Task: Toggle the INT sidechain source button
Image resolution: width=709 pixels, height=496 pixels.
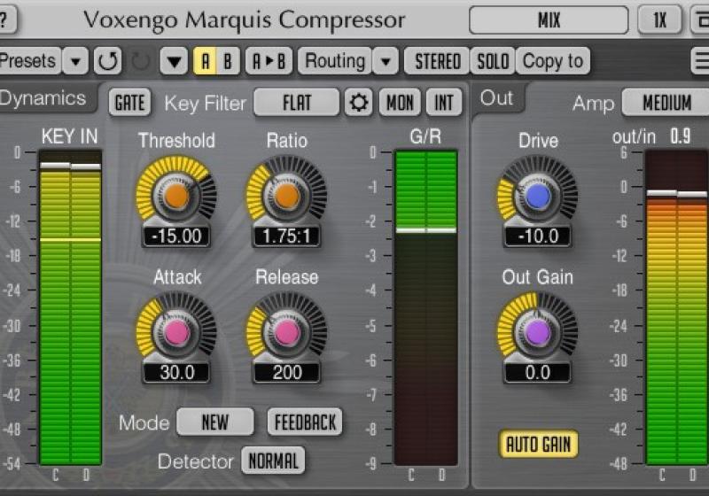Action: [444, 103]
